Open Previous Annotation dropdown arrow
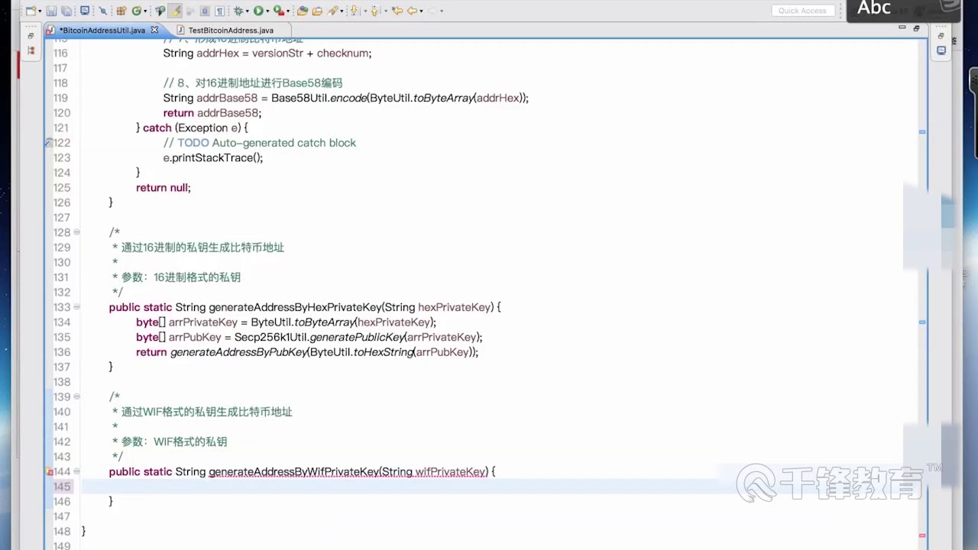 [x=386, y=11]
